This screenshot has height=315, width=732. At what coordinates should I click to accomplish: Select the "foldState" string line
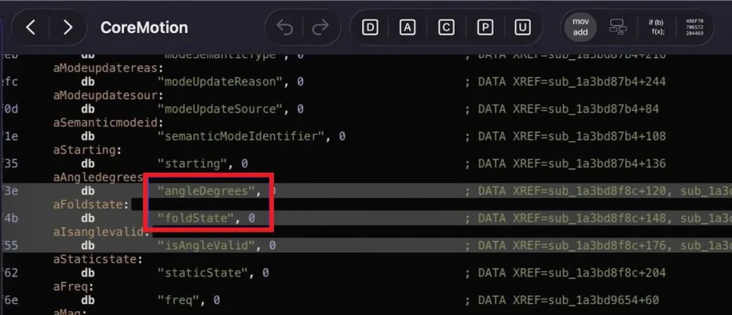pyautogui.click(x=361, y=218)
